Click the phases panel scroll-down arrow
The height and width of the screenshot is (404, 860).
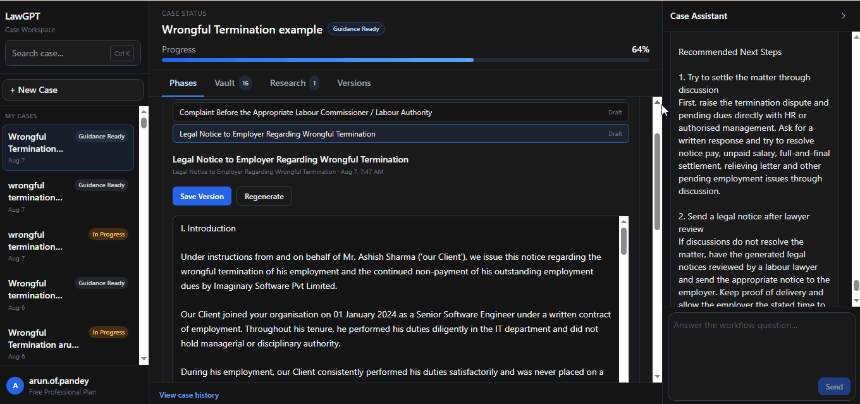pyautogui.click(x=657, y=377)
